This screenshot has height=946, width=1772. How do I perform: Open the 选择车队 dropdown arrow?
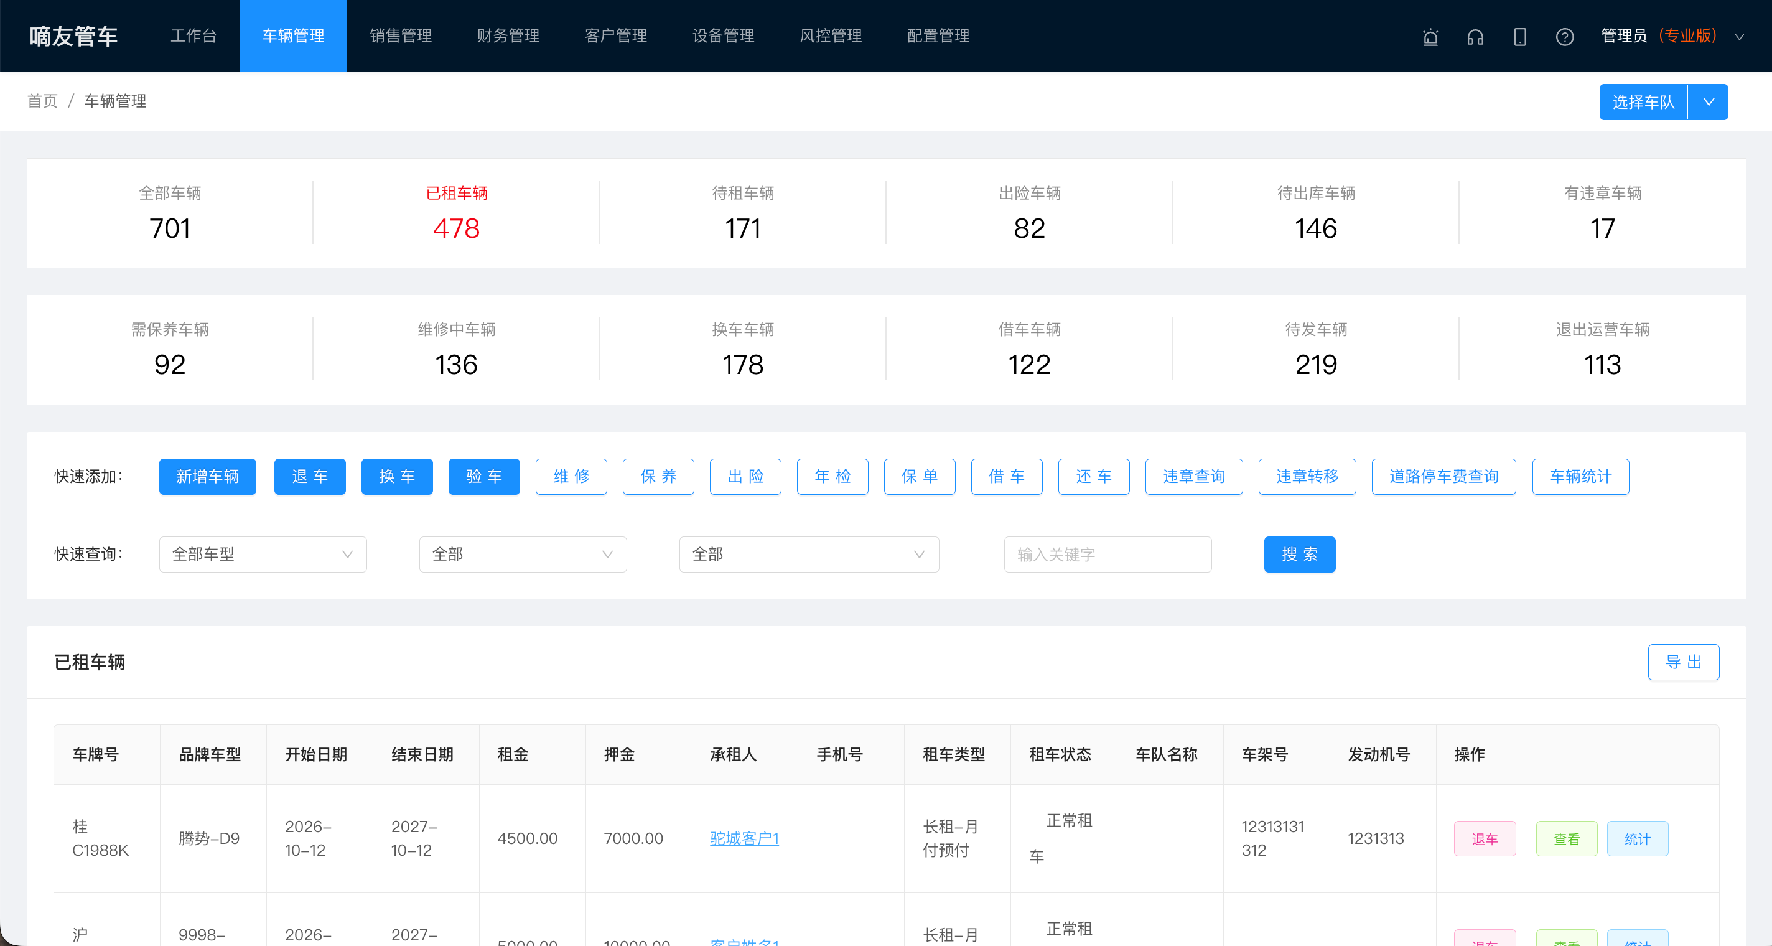click(1708, 102)
